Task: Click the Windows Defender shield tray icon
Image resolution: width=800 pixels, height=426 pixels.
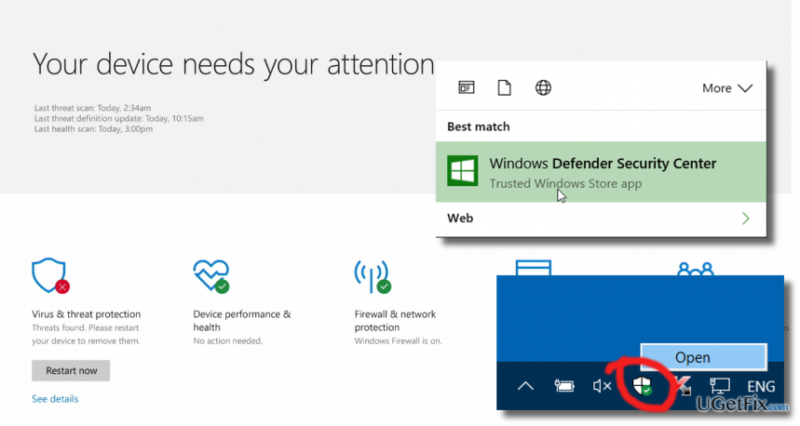Action: point(642,386)
